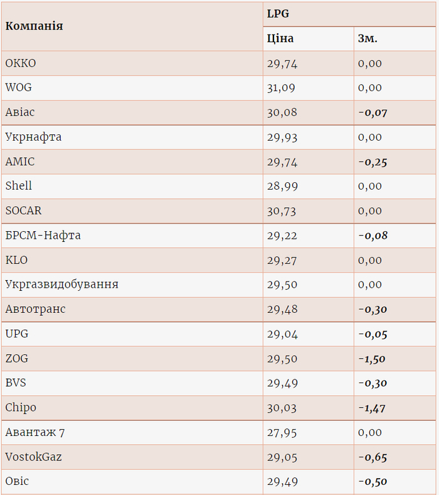Screen dimensions: 439x495
Task: Click the OKKO company name
Action: point(21,63)
